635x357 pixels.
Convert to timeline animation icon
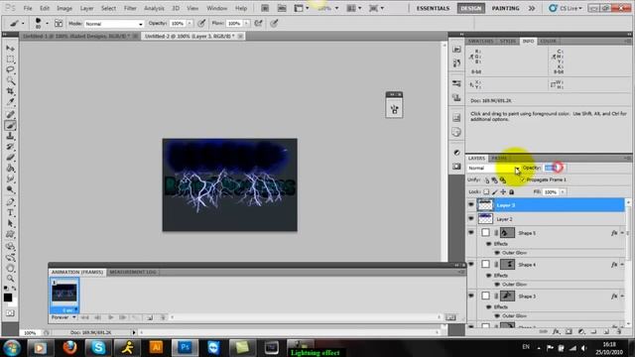tap(450, 317)
